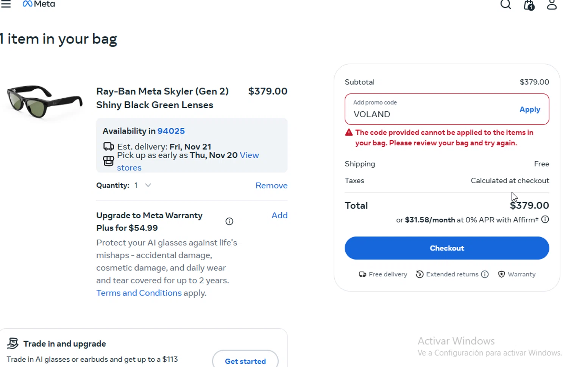
Task: Add Meta Warranty Plus to bag
Action: click(x=279, y=215)
